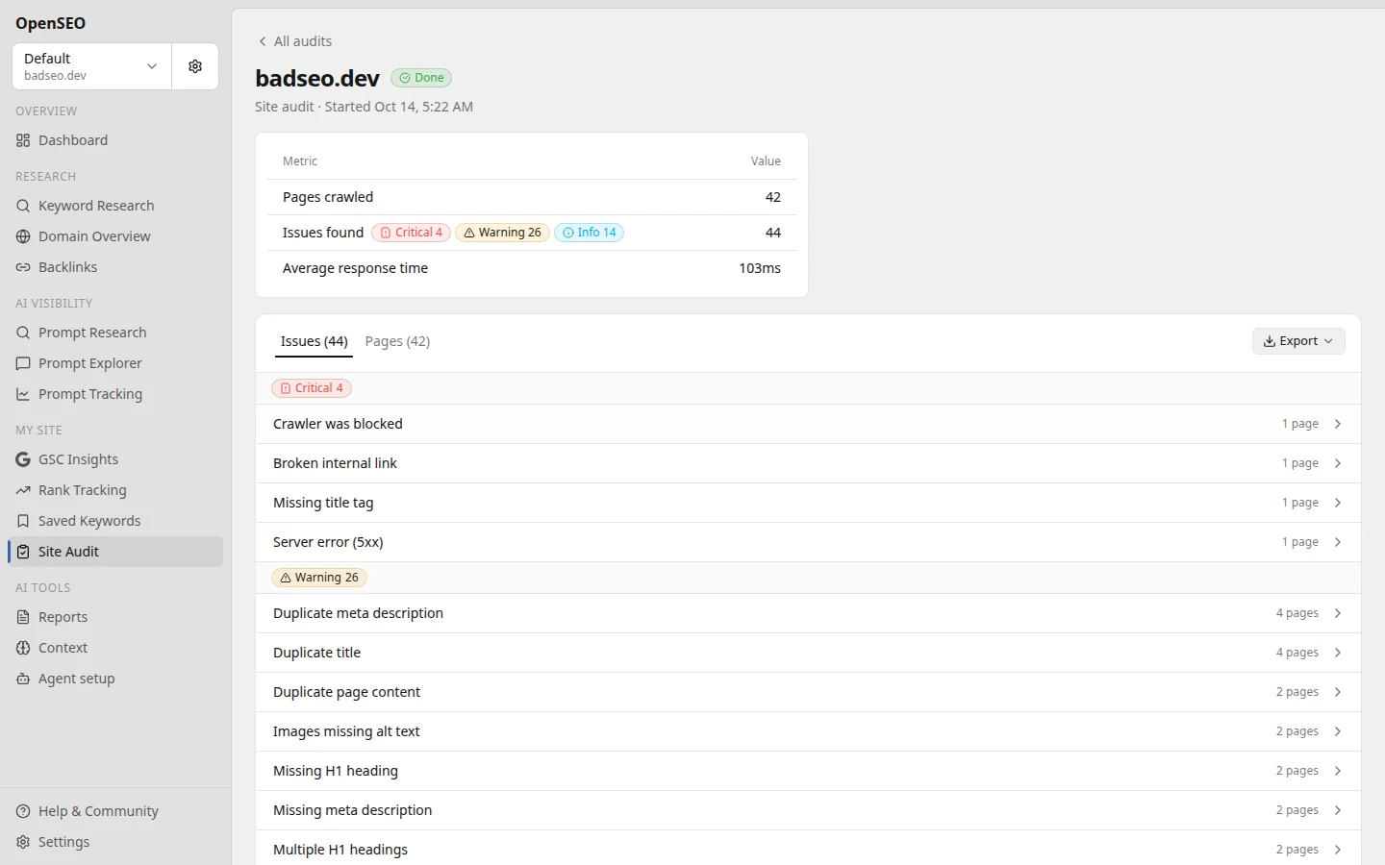Click the Context aperture icon
The height and width of the screenshot is (865, 1385).
tap(23, 648)
